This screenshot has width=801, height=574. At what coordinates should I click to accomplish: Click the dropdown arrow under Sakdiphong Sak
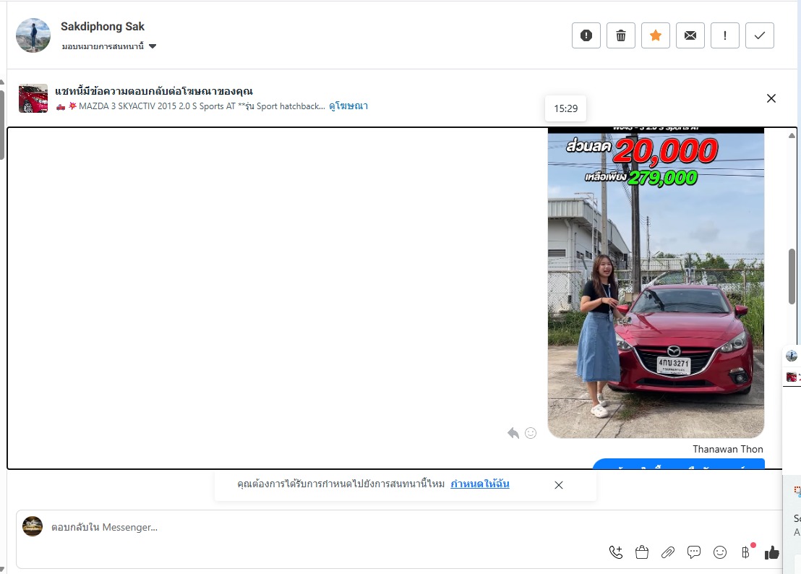point(153,46)
